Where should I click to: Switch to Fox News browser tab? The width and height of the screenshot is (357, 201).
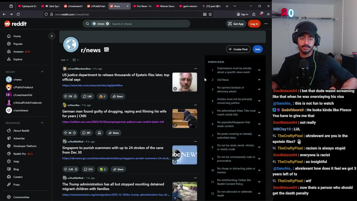point(142,6)
